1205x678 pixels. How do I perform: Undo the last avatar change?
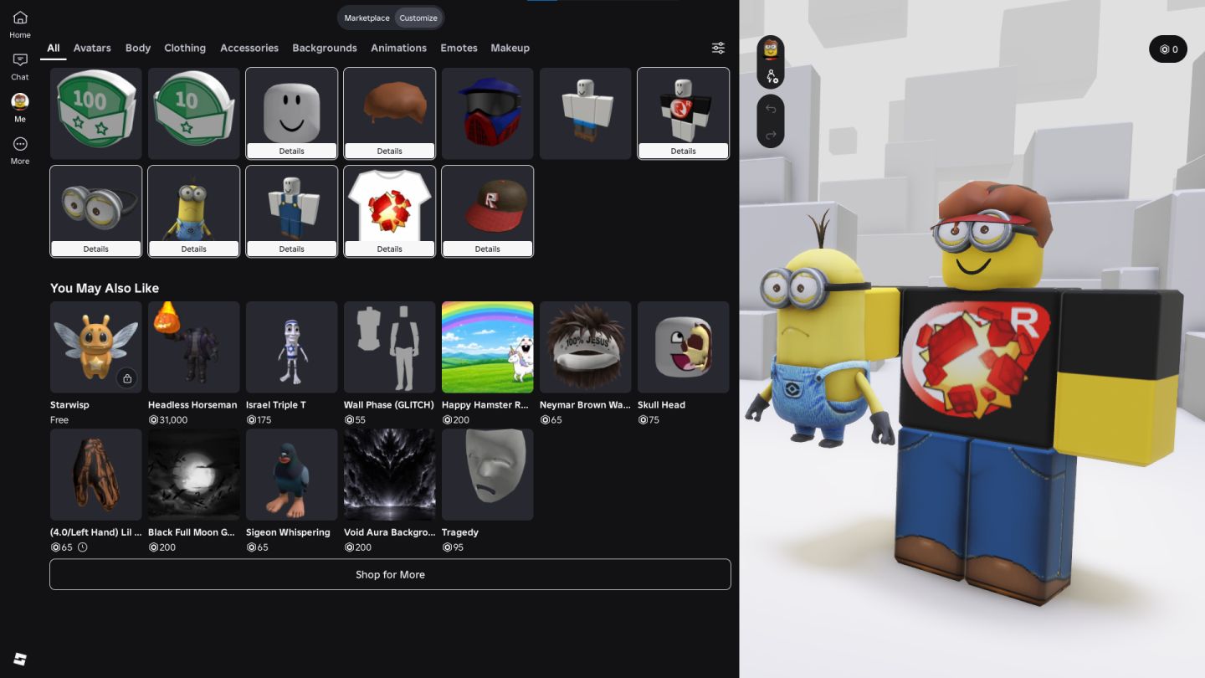[771, 109]
